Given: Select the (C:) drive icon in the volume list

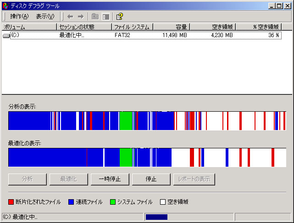Looking at the screenshot, I should 6,35.
